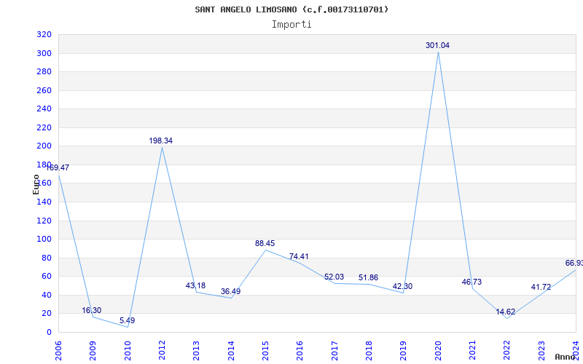Screen dimensions: 583x364
Task: Click the 20 y-axis tick label
Action: point(47,314)
